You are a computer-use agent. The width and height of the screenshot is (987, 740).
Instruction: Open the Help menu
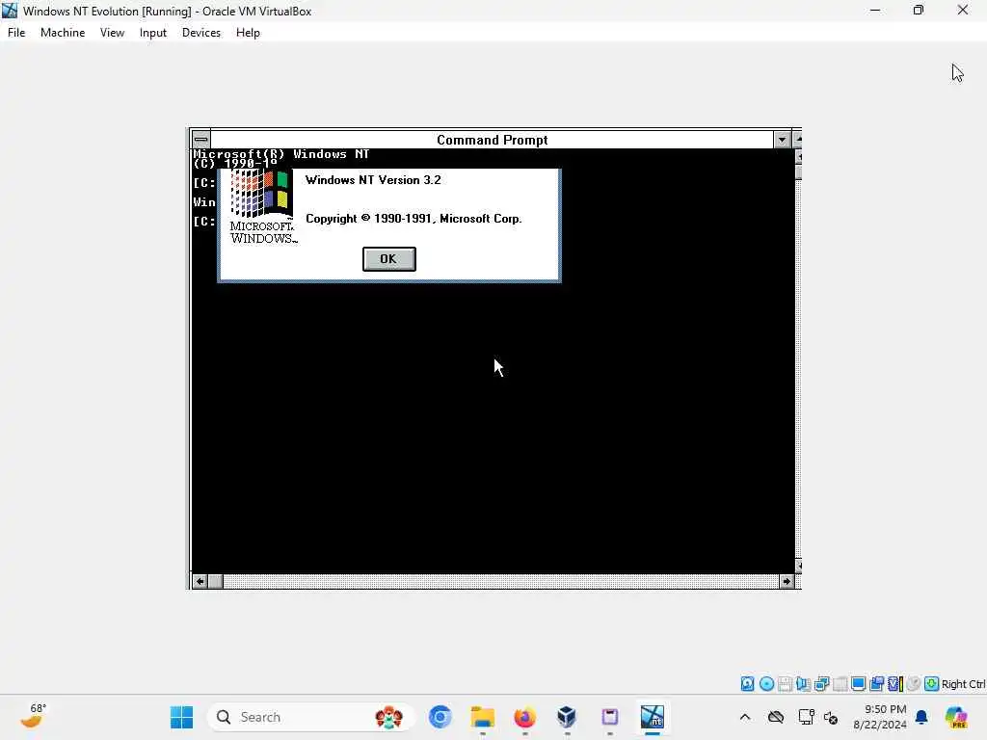(248, 33)
